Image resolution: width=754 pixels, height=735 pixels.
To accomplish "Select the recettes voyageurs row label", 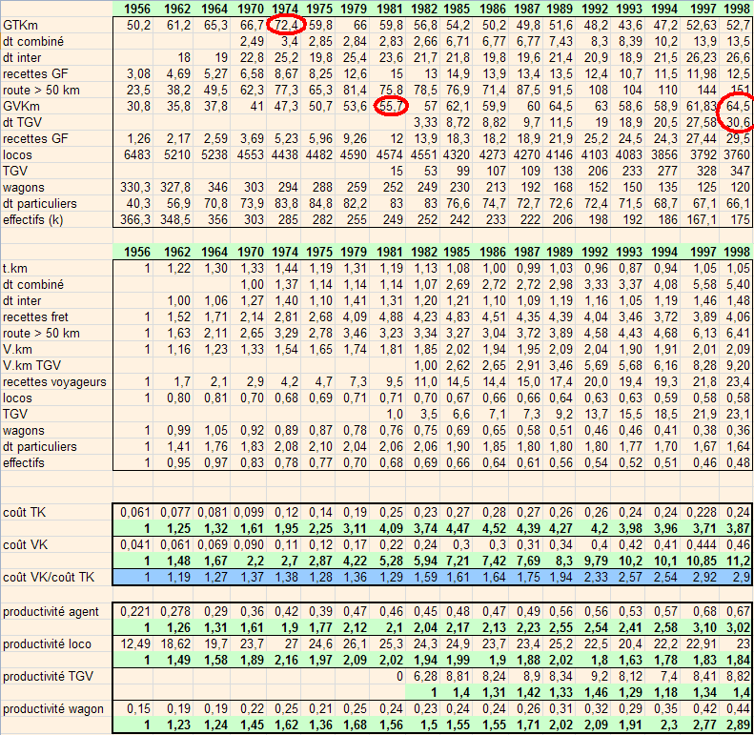I will coord(54,382).
